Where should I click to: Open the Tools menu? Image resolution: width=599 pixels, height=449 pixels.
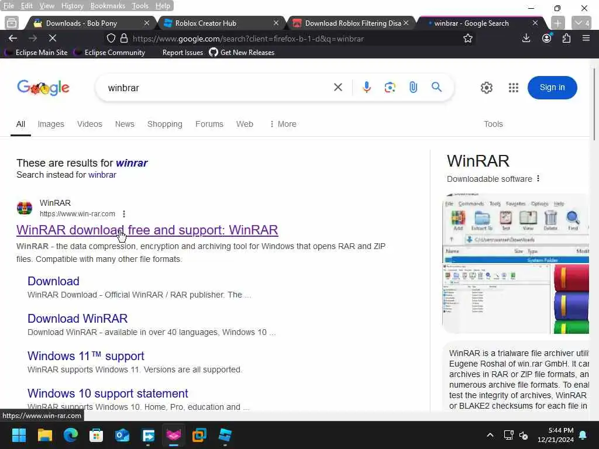coord(140,6)
